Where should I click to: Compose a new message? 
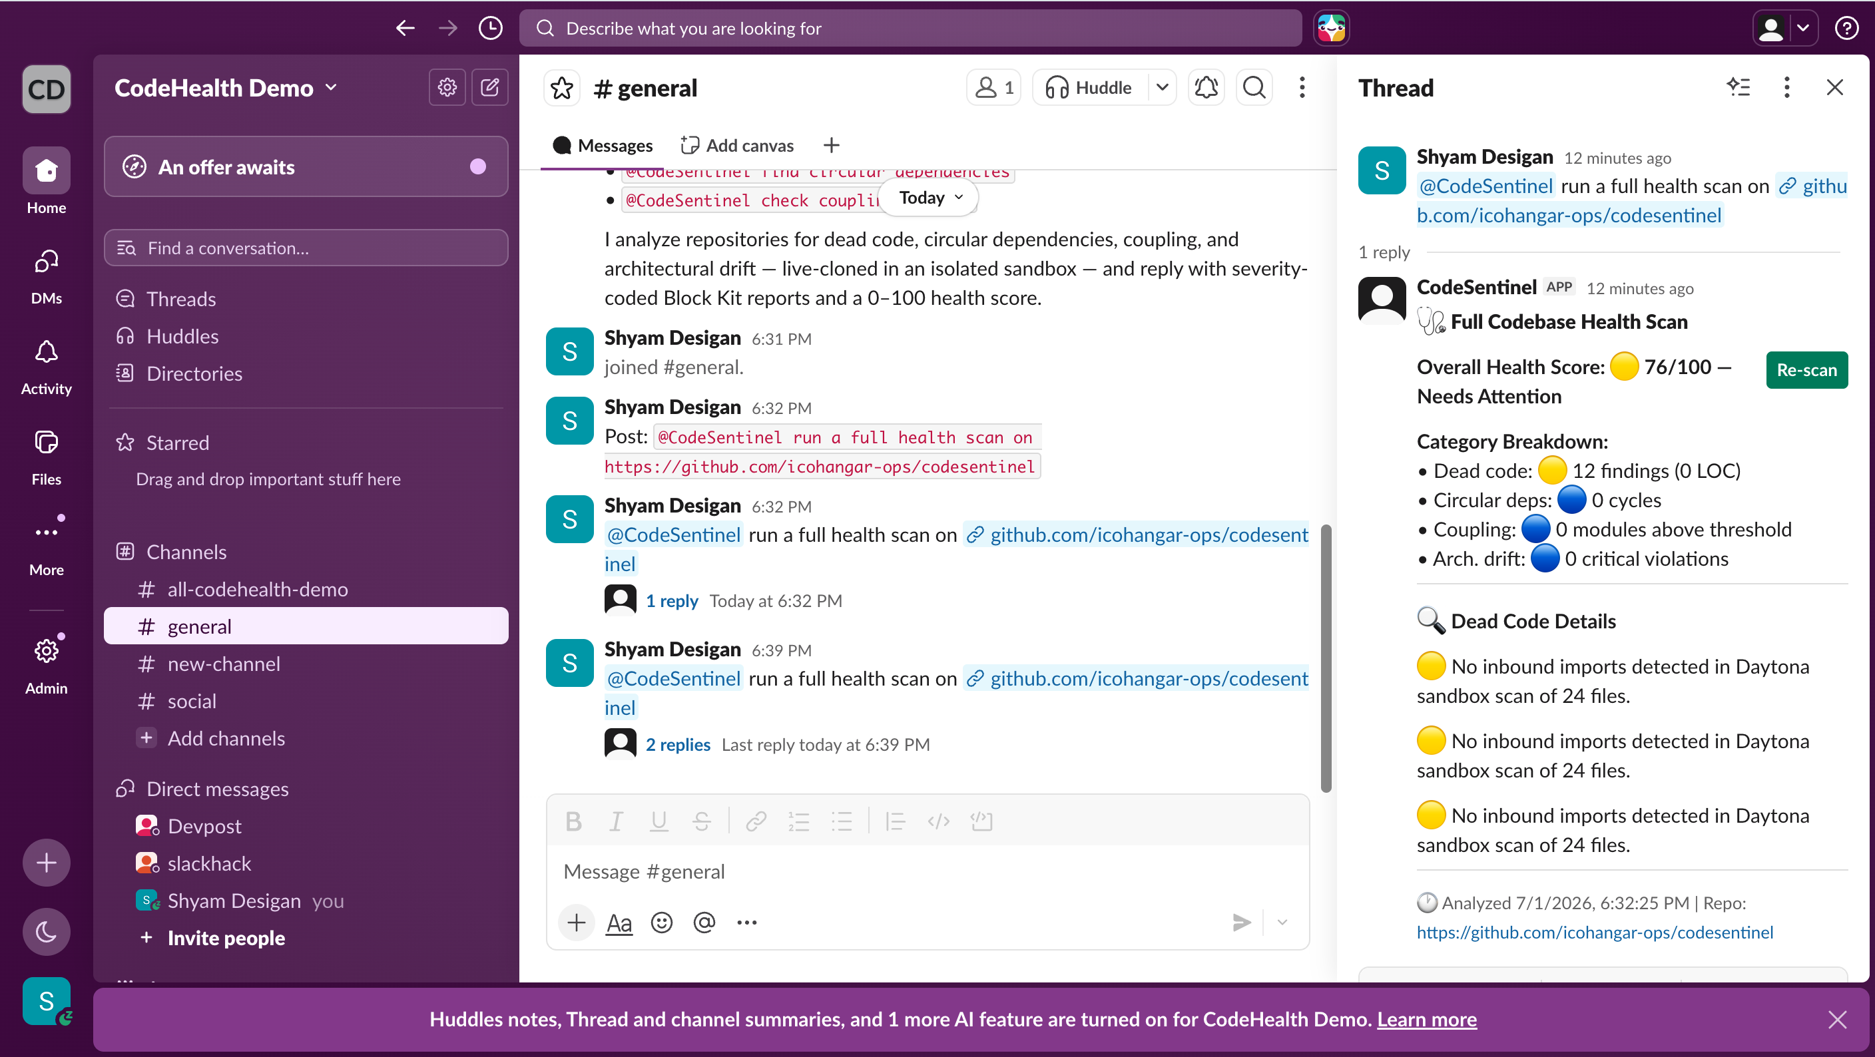(490, 87)
